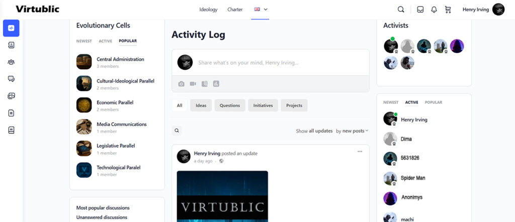This screenshot has width=515, height=222.
Task: View the shopping cart
Action: pyautogui.click(x=448, y=10)
